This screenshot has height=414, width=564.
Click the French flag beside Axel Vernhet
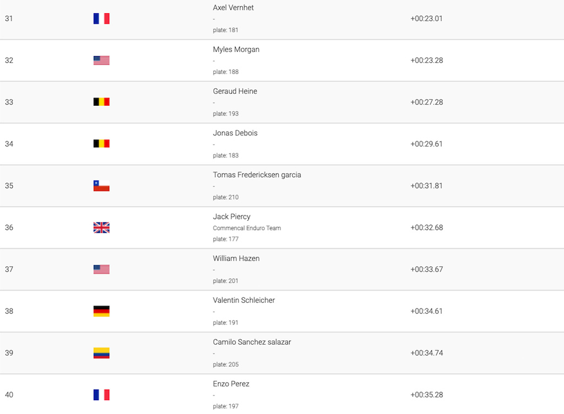[101, 19]
